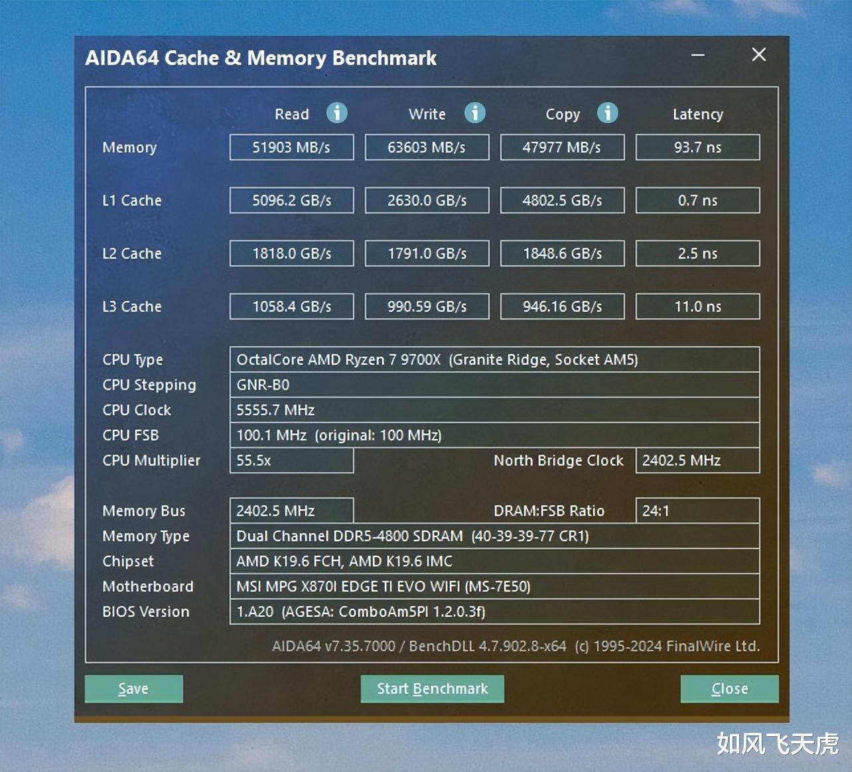The image size is (852, 772).
Task: Click the Memory Type DDR5-4800 SDRAM field
Action: tap(495, 536)
